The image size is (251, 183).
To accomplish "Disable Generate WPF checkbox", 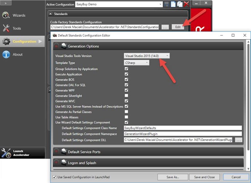I will click(x=126, y=90).
